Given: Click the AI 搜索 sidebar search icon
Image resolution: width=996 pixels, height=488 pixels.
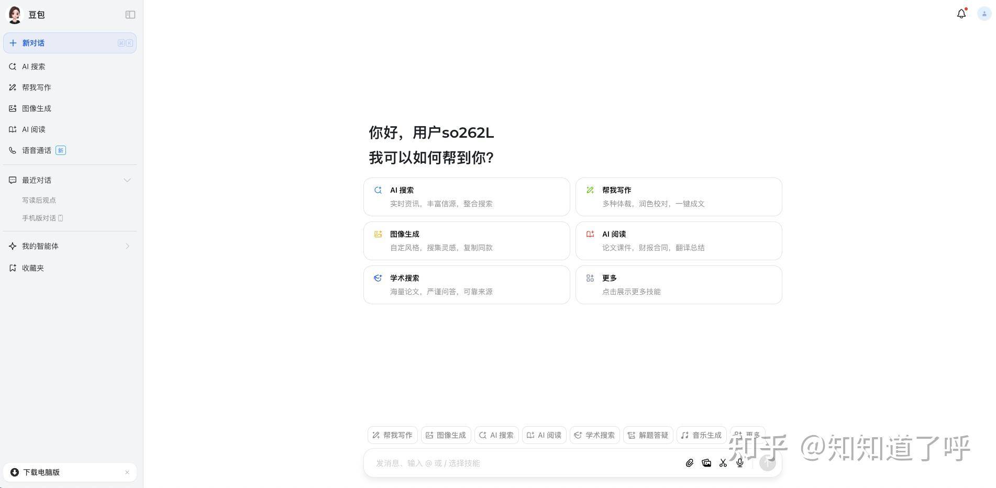Looking at the screenshot, I should [x=13, y=66].
